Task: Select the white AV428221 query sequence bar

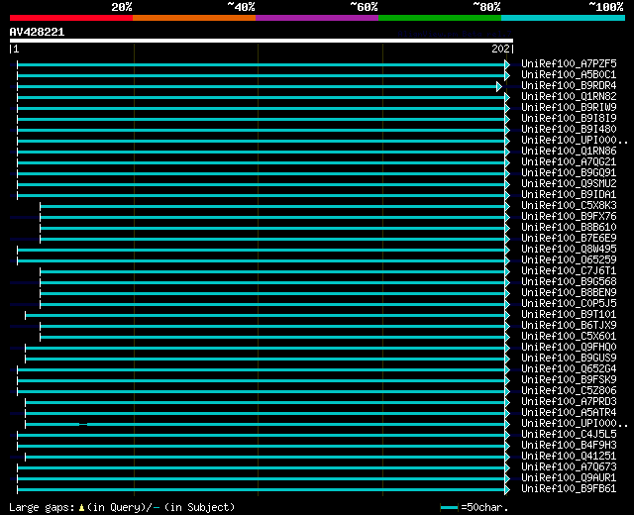Action: click(x=262, y=41)
